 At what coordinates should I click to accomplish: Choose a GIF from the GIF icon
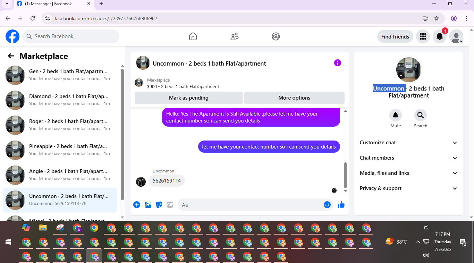(170, 205)
